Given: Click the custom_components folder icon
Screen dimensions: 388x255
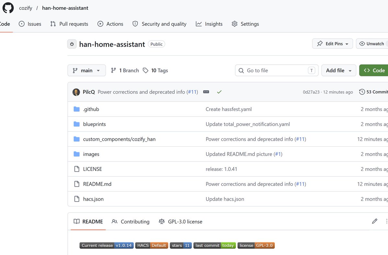Looking at the screenshot, I should pos(77,139).
